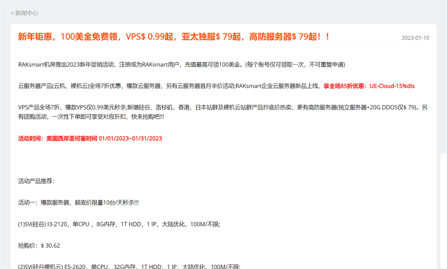Click the article title 新年钜惠 headline
This screenshot has height=269, width=447.
click(x=174, y=37)
